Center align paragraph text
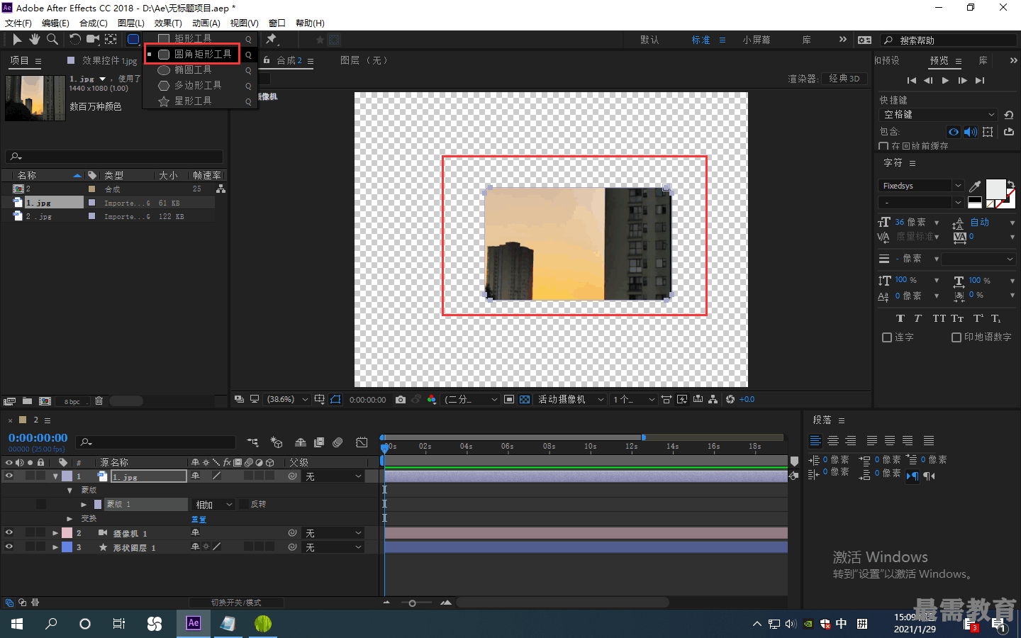This screenshot has height=638, width=1021. point(833,441)
